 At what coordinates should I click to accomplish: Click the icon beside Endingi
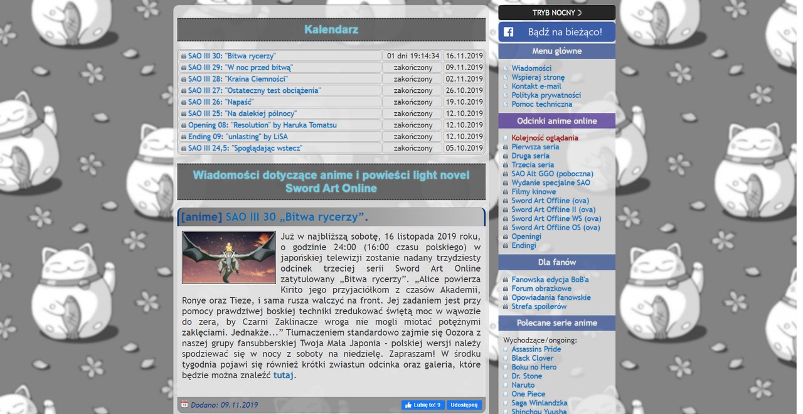pos(506,246)
